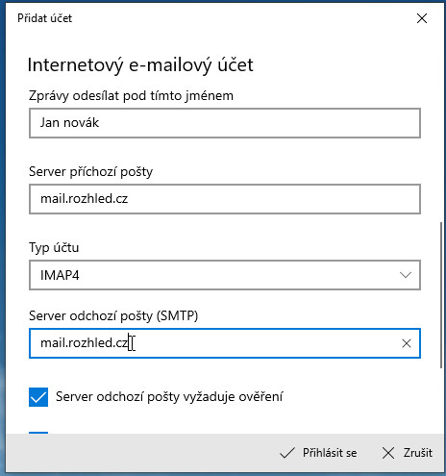Cancel setup with the Zrušit button

click(x=408, y=453)
